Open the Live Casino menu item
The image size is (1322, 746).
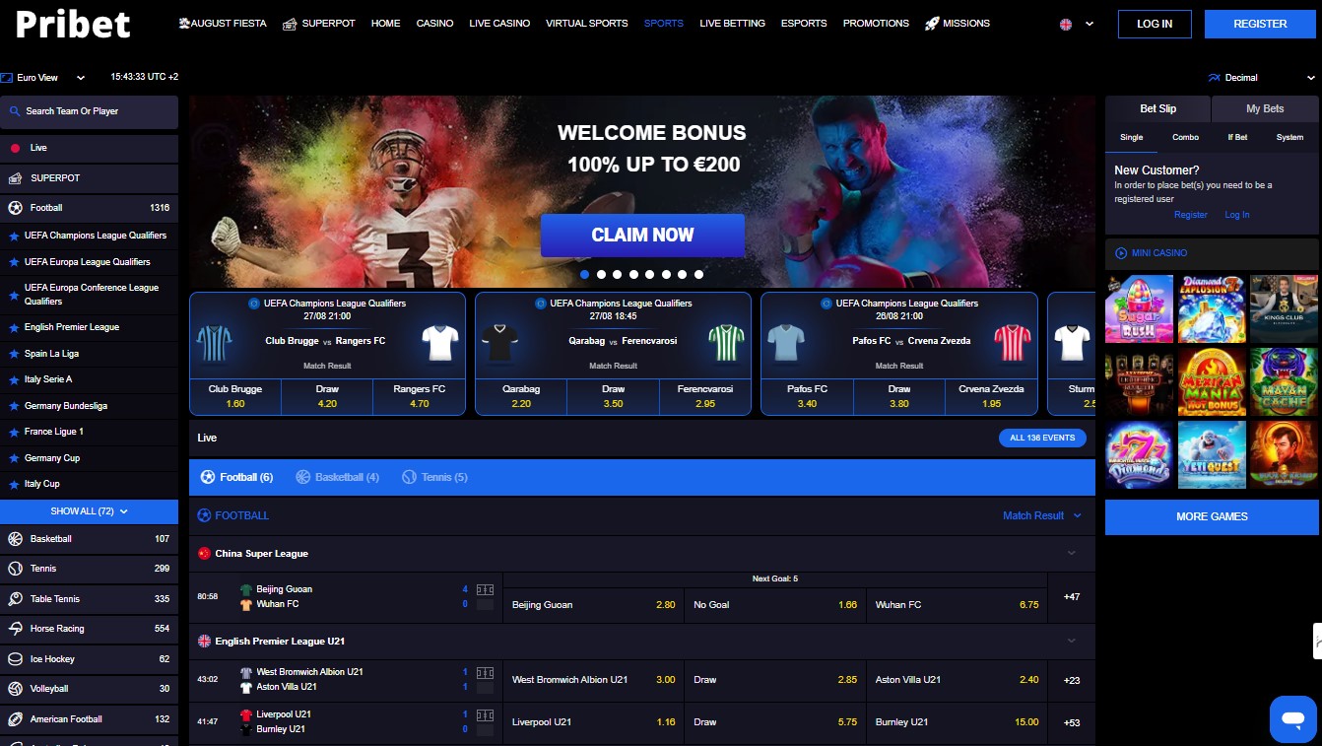(499, 24)
